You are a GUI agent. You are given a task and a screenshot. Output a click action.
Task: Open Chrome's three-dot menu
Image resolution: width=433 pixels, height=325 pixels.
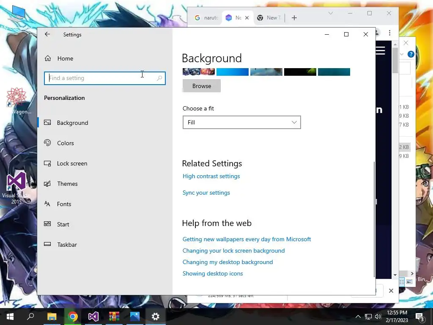tap(389, 33)
